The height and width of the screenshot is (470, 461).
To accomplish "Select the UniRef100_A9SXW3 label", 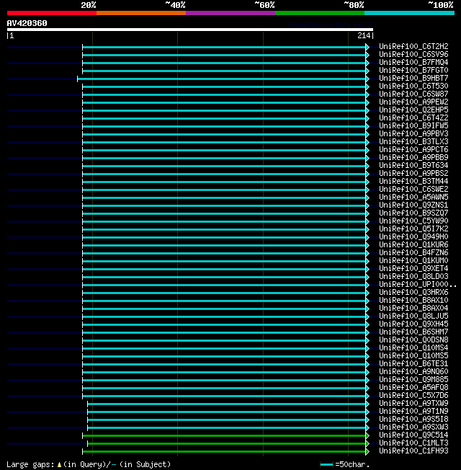I will point(413,427).
